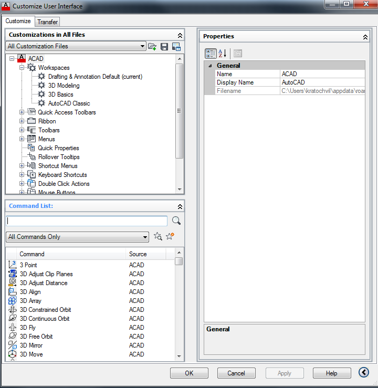Click in the command search input field

[87, 221]
